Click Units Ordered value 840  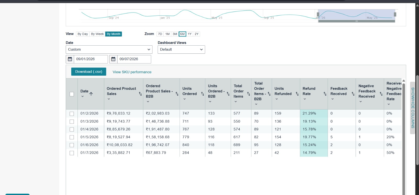pyautogui.click(x=186, y=145)
